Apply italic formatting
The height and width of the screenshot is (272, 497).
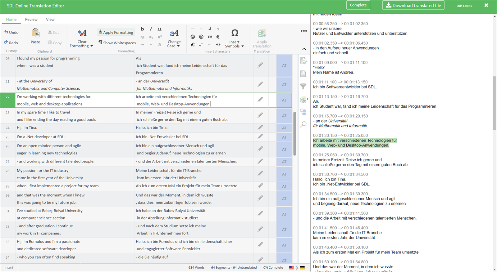coord(151,29)
